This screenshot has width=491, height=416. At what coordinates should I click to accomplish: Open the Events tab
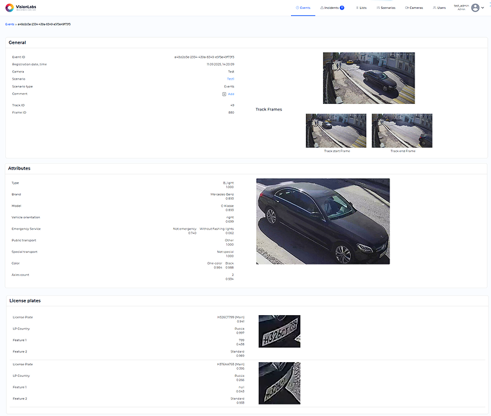click(303, 8)
